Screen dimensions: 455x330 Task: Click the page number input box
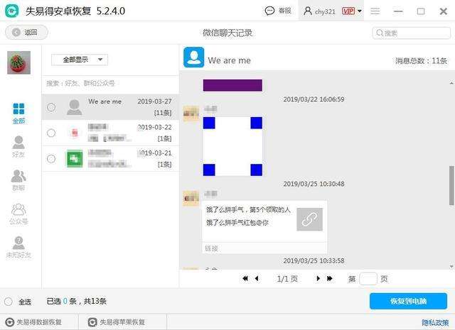[x=368, y=279]
